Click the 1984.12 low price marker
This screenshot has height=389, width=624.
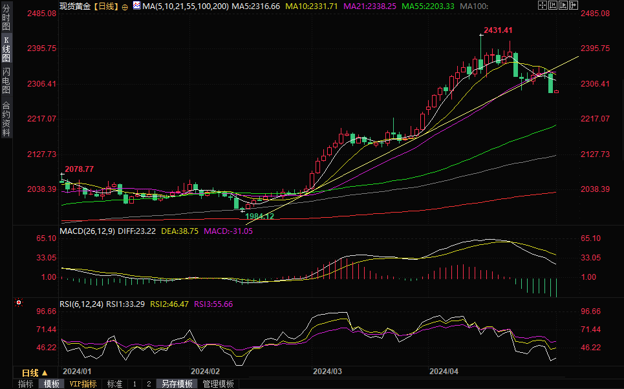(260, 216)
